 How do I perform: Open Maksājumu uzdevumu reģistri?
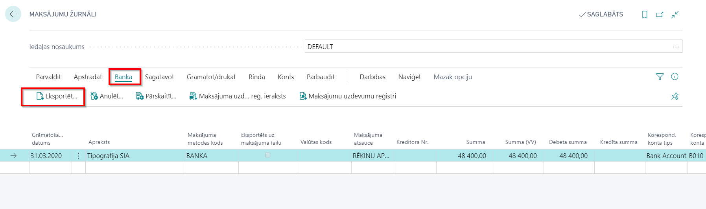(x=348, y=96)
